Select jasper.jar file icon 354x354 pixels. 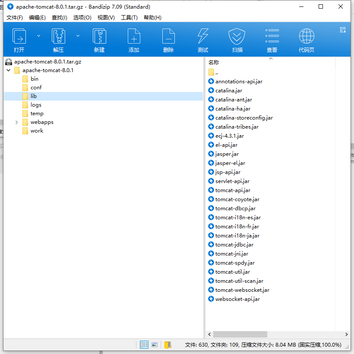tap(211, 154)
